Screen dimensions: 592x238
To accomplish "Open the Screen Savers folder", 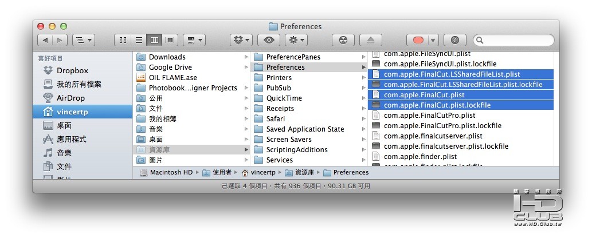I will 309,140.
